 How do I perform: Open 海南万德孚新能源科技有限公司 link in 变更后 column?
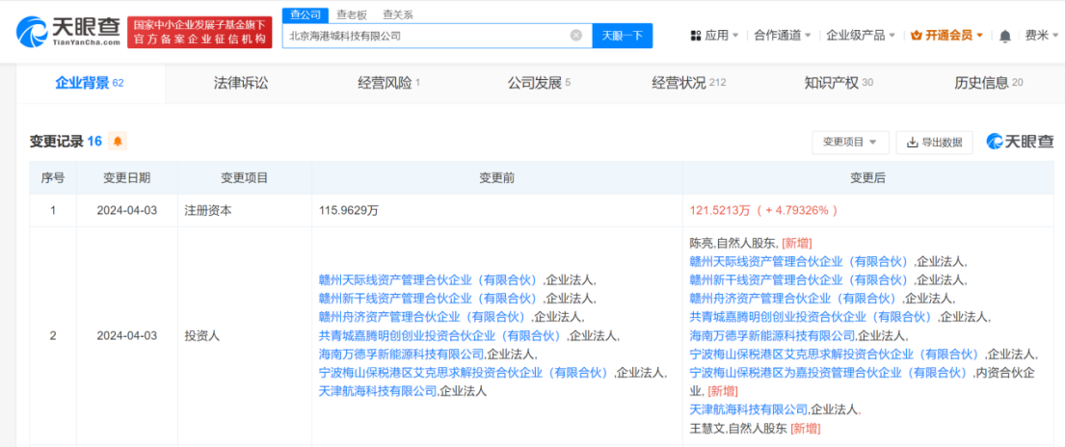[772, 335]
